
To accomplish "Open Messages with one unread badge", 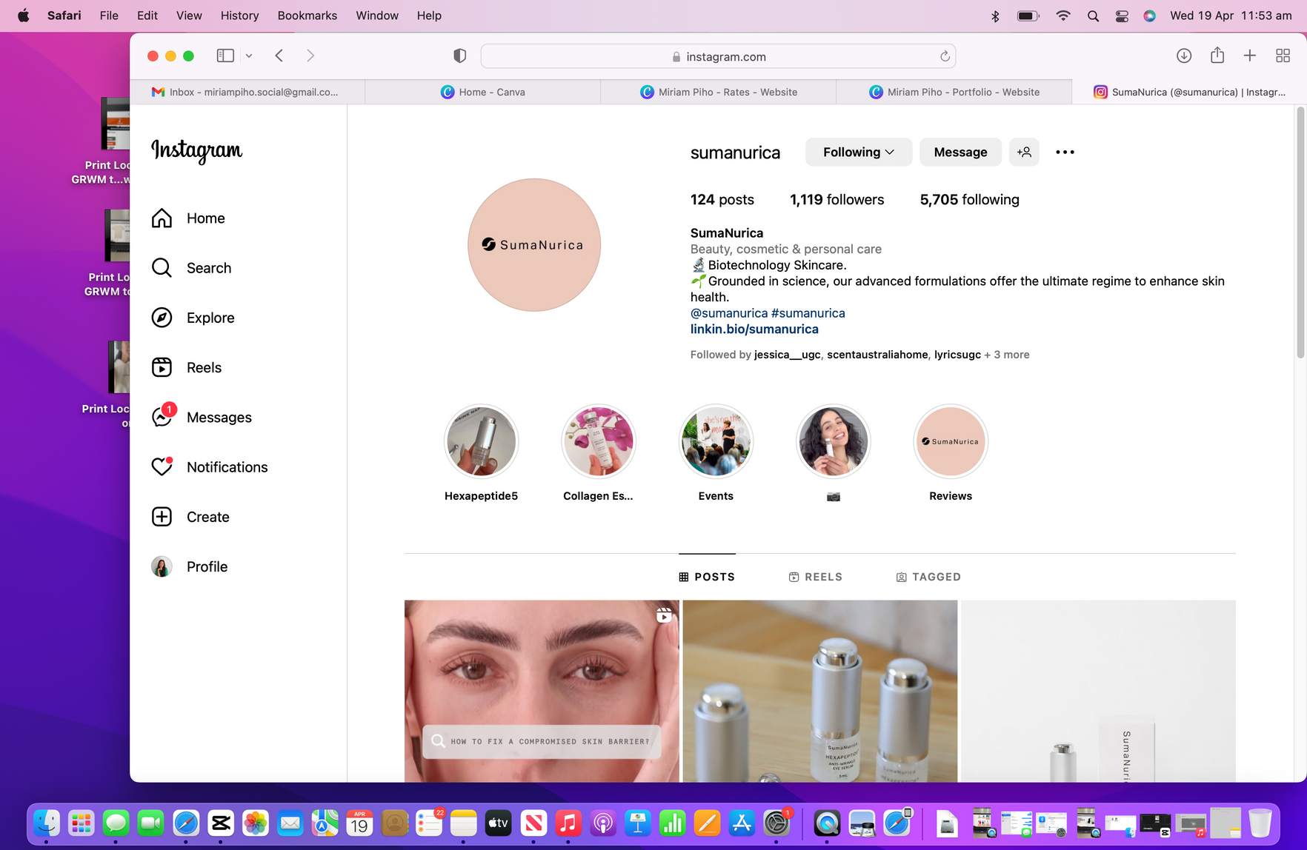I will click(x=202, y=417).
